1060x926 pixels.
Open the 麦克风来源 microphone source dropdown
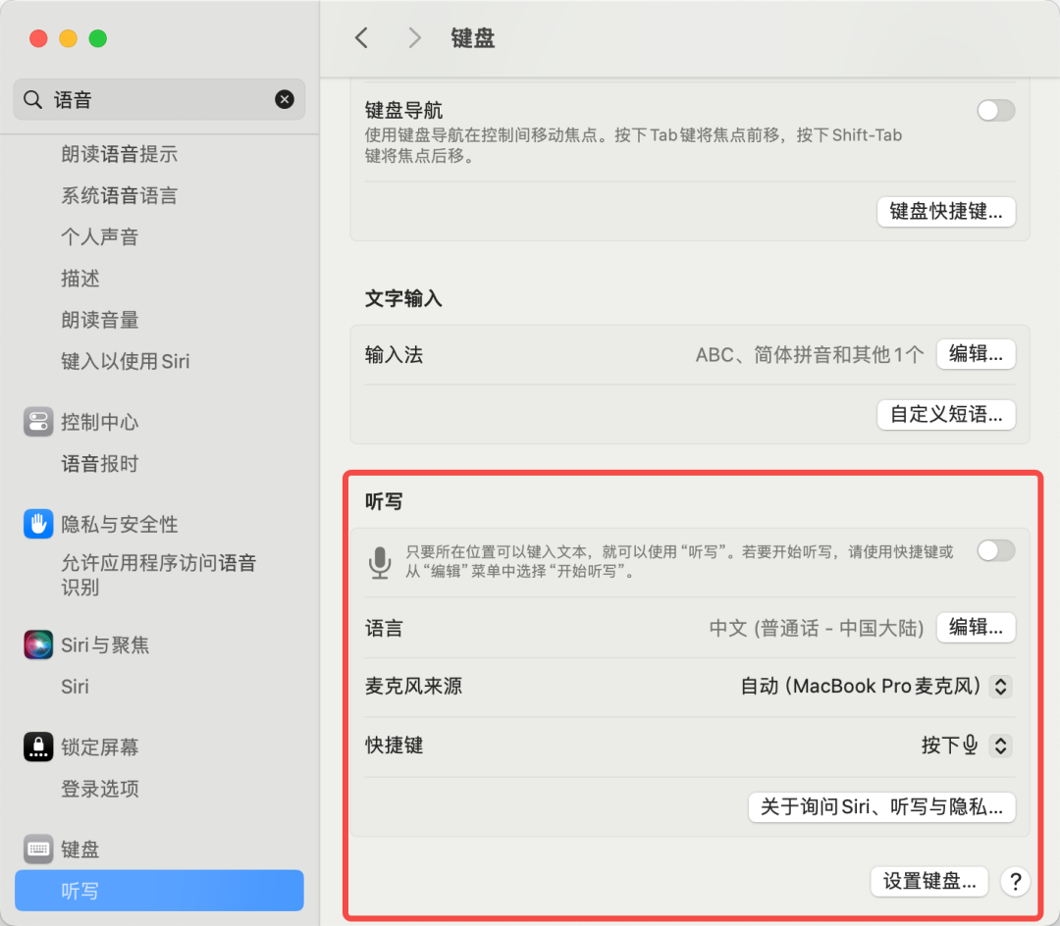(1000, 686)
